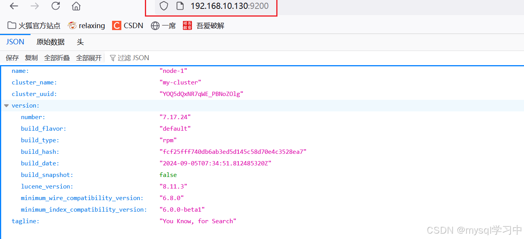524x239 pixels.
Task: Click the value "my-cluster"
Action: tap(180, 82)
